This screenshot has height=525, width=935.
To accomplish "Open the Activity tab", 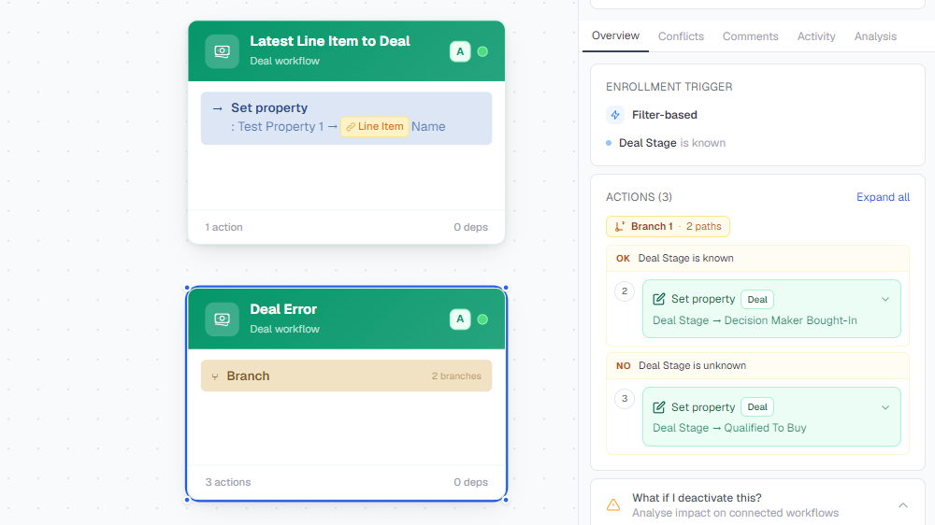I will point(816,36).
